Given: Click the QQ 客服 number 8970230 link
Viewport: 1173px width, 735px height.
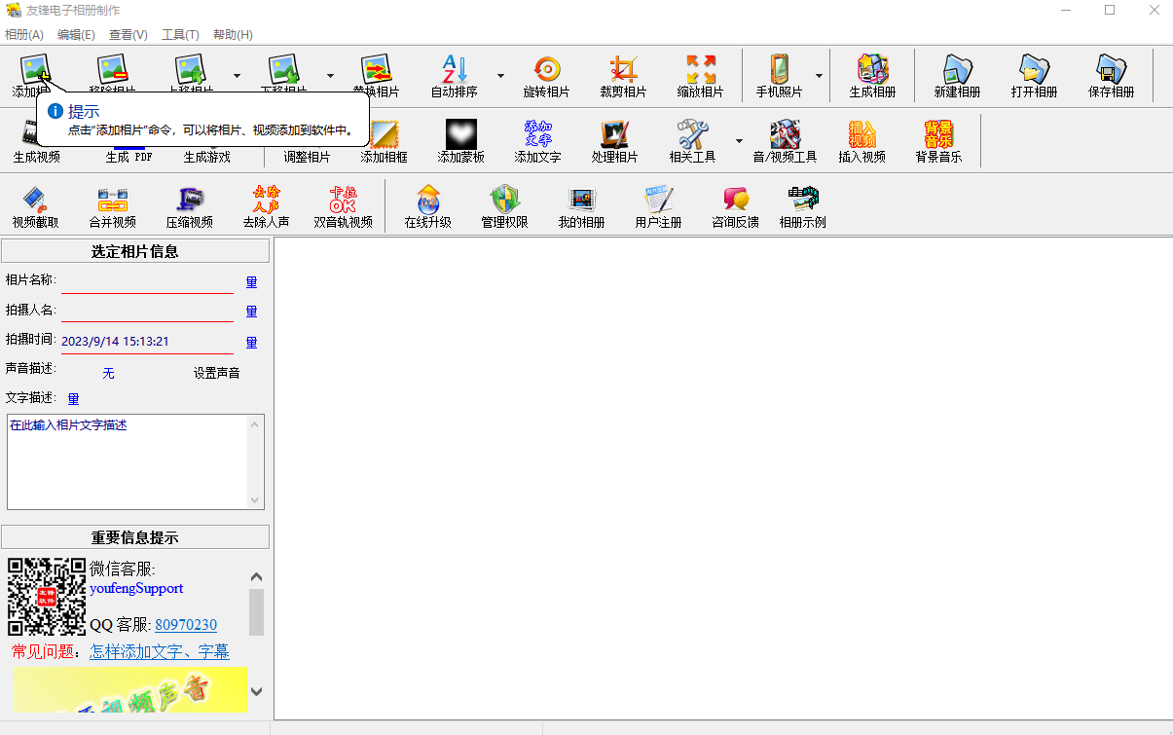Looking at the screenshot, I should (186, 624).
